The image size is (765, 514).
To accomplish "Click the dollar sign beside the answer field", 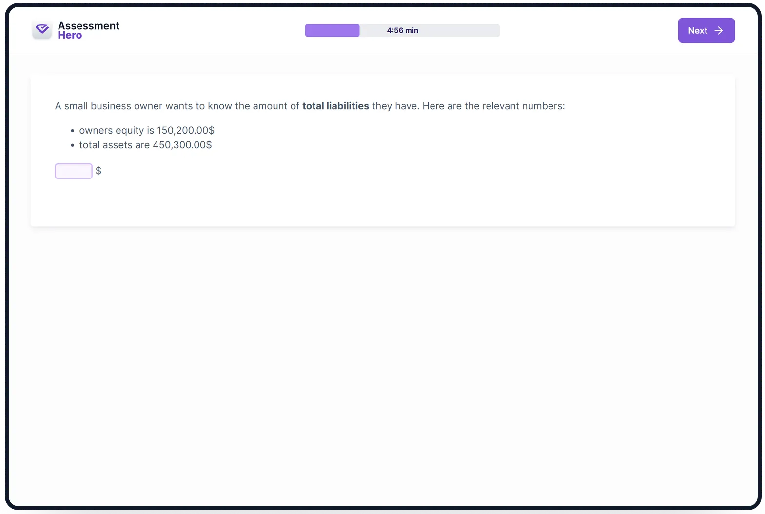I will tap(98, 171).
